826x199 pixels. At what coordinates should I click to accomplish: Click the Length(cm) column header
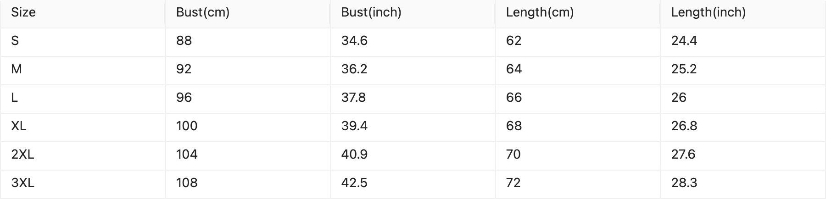(540, 12)
